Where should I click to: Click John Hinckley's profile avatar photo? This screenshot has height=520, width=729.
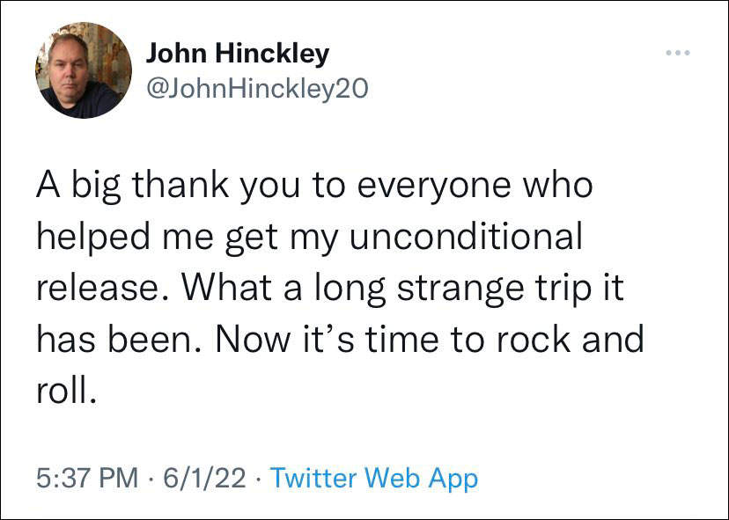point(84,70)
